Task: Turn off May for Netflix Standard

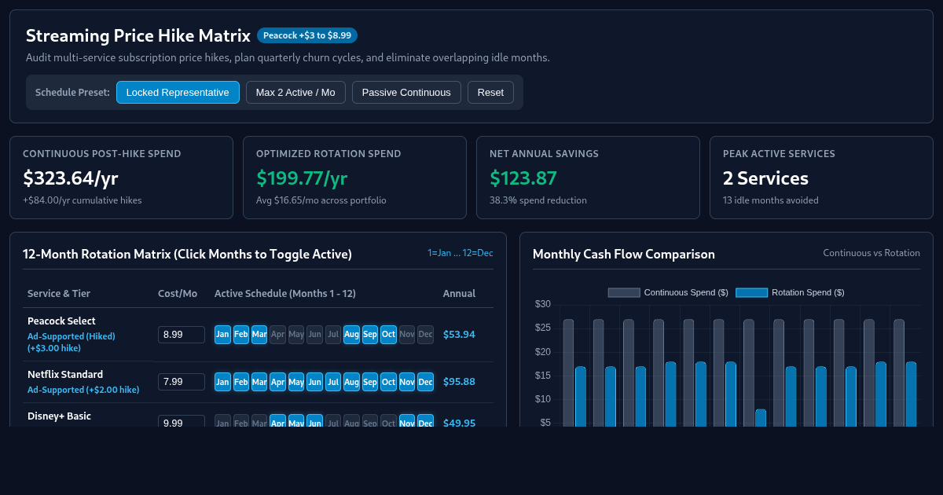Action: (296, 382)
